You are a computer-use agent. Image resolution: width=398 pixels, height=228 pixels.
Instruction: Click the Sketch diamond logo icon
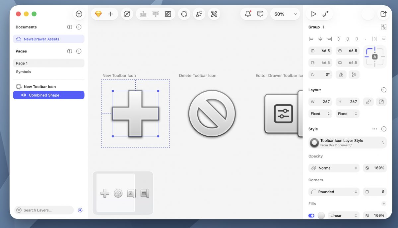tap(98, 14)
